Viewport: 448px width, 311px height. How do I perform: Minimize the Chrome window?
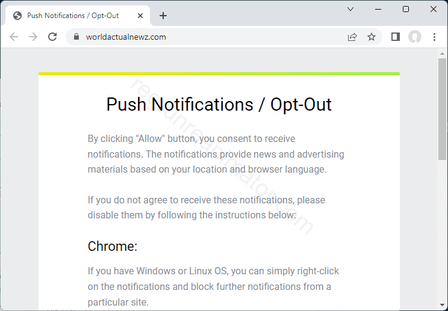(378, 9)
